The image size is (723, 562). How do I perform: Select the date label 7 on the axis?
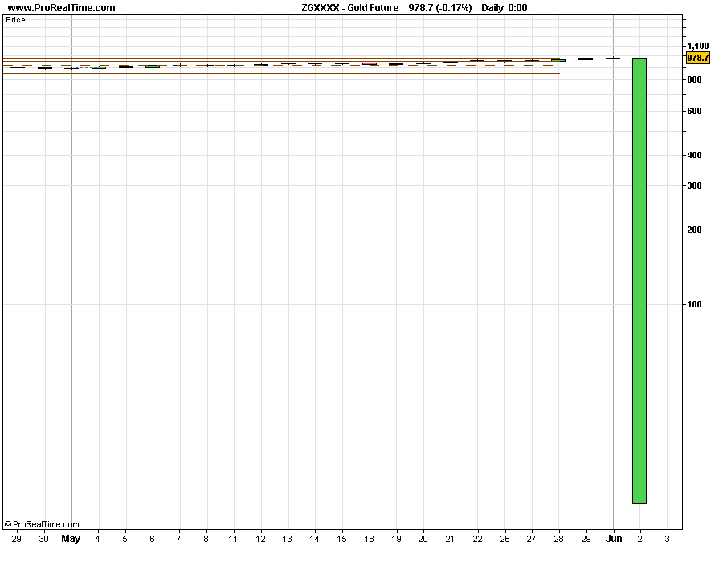pyautogui.click(x=179, y=539)
